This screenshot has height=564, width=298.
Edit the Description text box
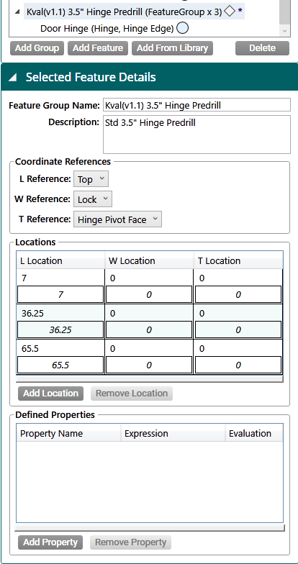tap(197, 135)
